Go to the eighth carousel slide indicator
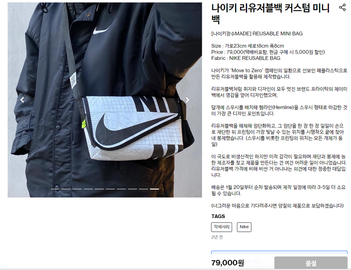This screenshot has width=351, height=270. pos(133,189)
